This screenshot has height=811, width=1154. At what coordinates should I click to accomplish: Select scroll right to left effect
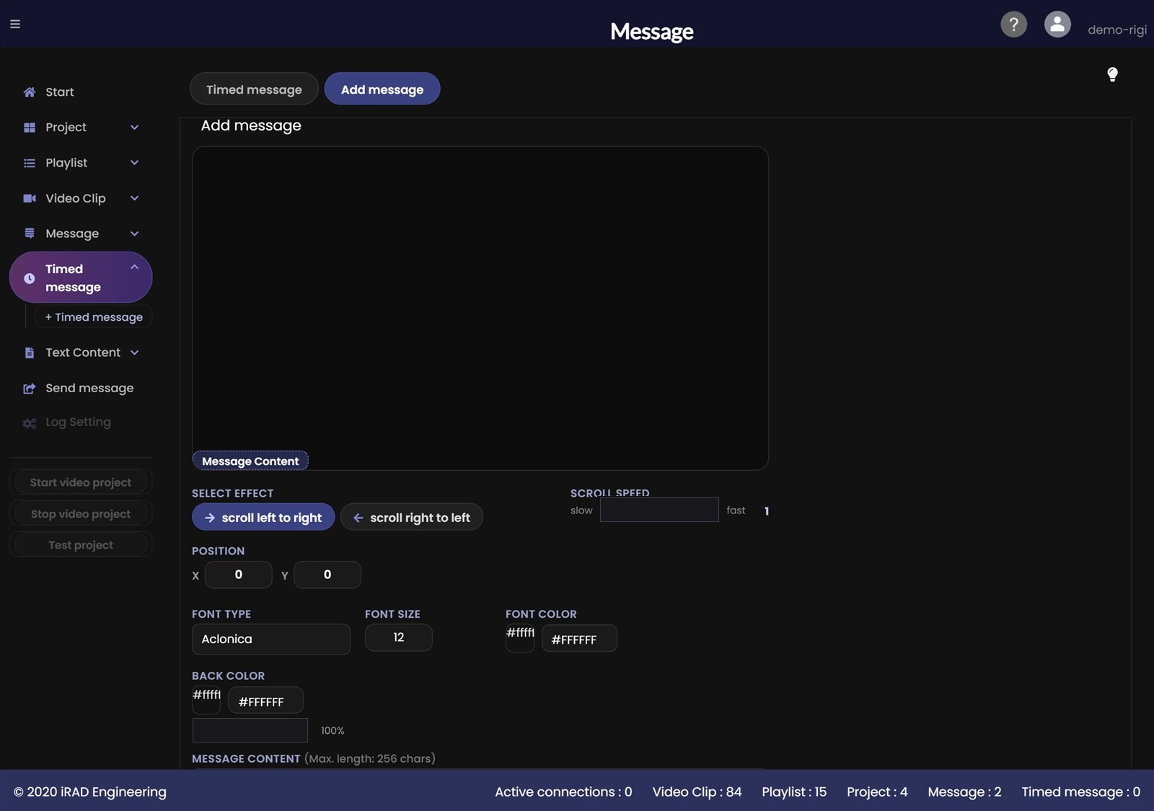412,517
